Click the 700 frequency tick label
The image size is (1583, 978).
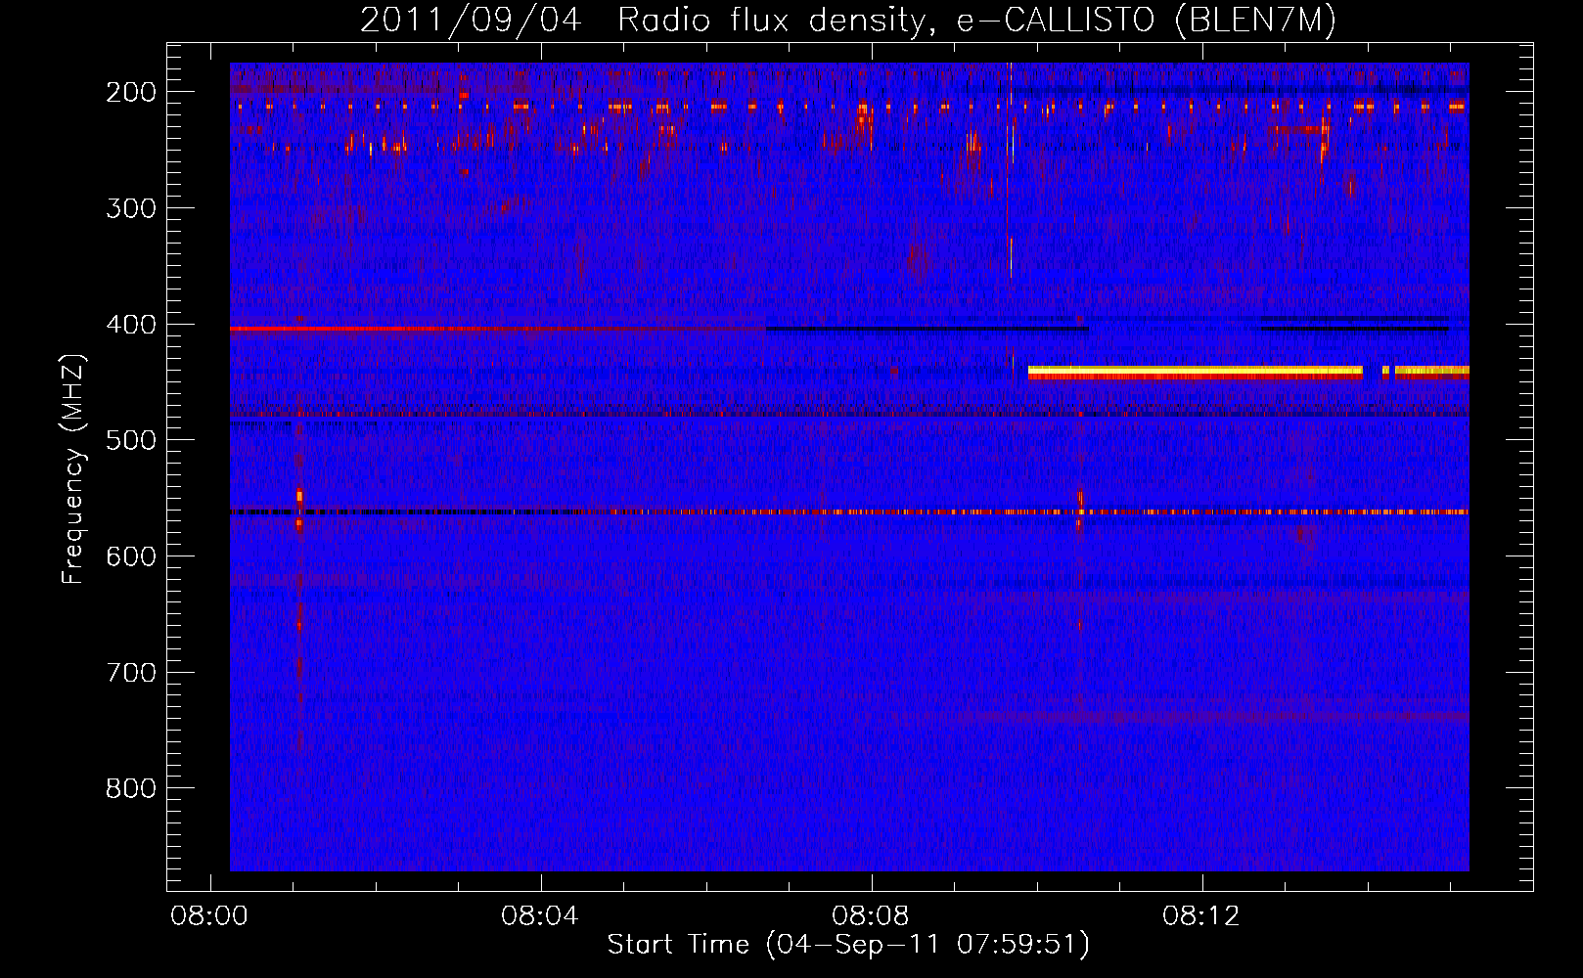[131, 673]
